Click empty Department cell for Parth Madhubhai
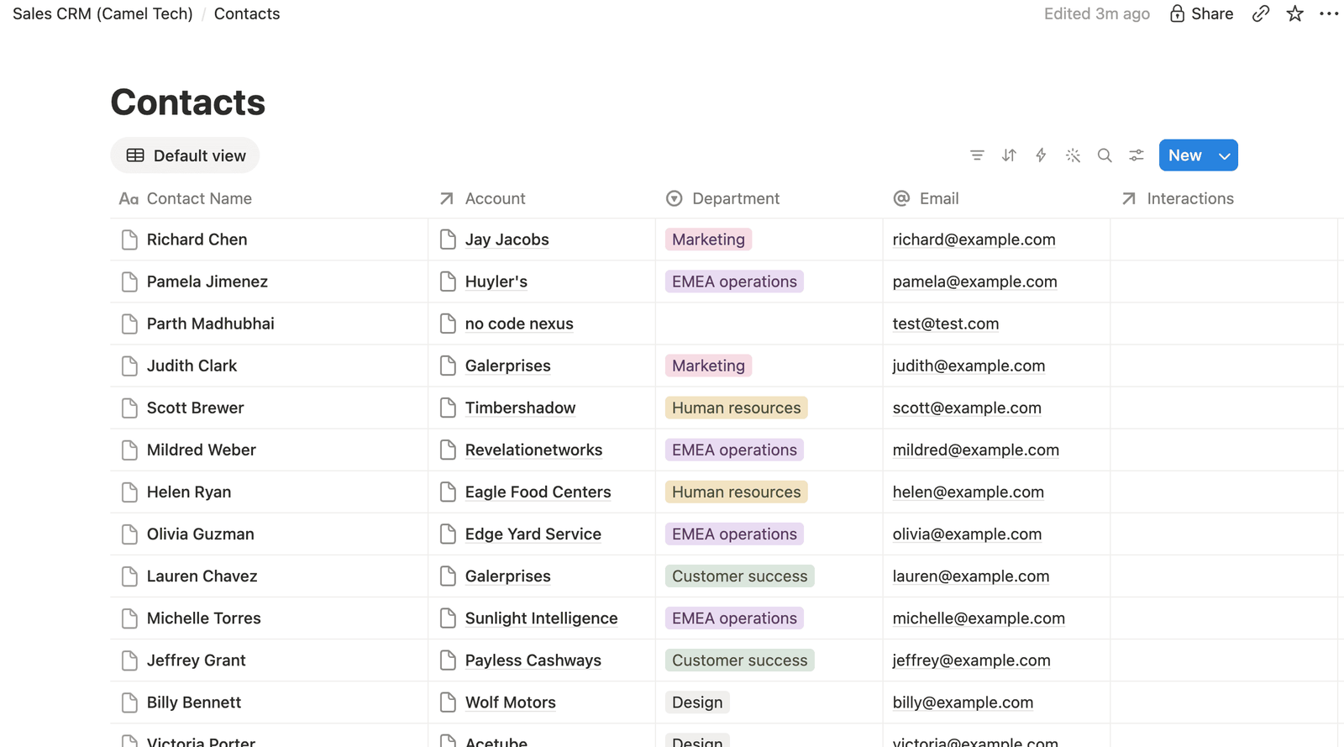The image size is (1344, 747). 769,324
